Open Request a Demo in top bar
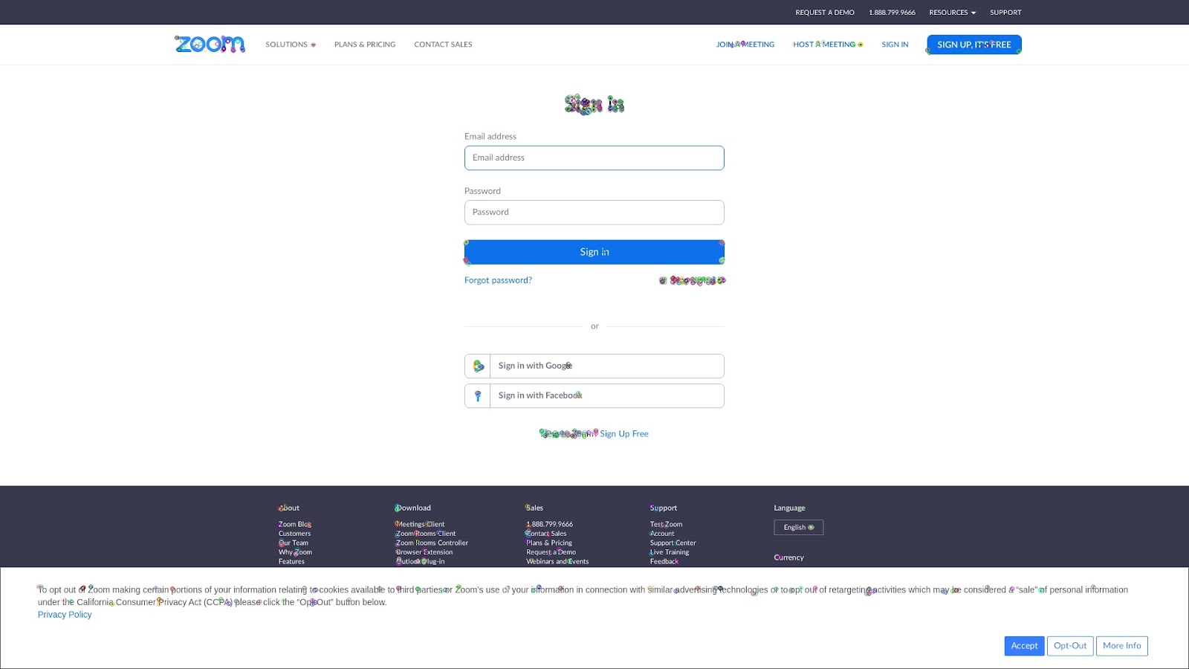 click(825, 13)
